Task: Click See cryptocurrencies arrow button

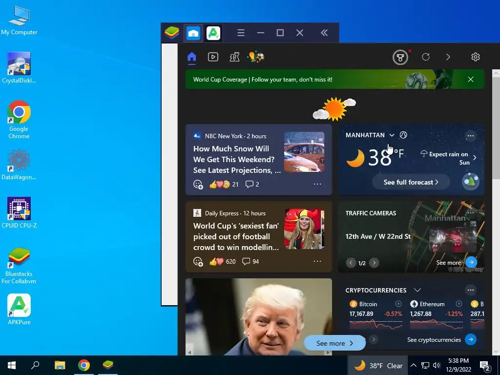Action: (x=471, y=339)
